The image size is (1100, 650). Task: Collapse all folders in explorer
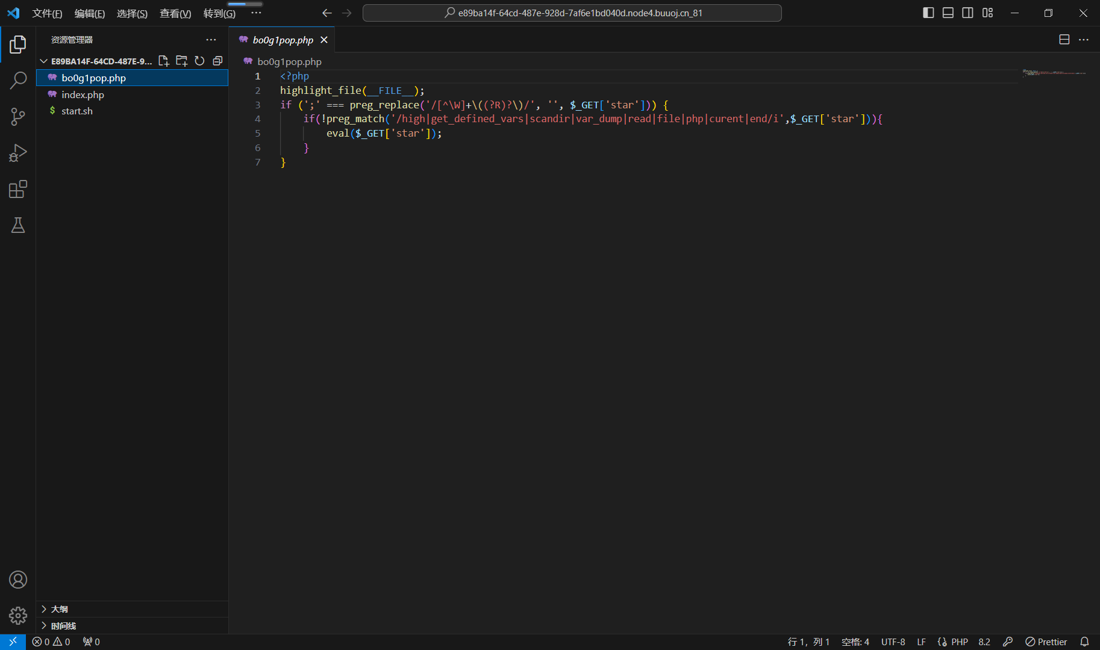217,61
